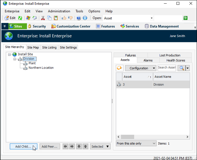197x160 pixels.
Task: Click the blue Help question mark icon
Action: (79, 18)
